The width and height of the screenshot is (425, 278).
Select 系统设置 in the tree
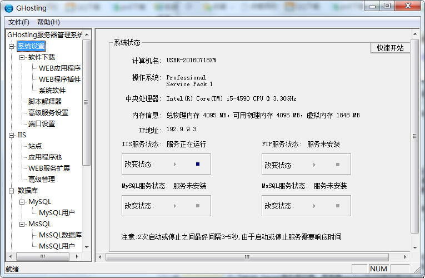click(x=31, y=46)
